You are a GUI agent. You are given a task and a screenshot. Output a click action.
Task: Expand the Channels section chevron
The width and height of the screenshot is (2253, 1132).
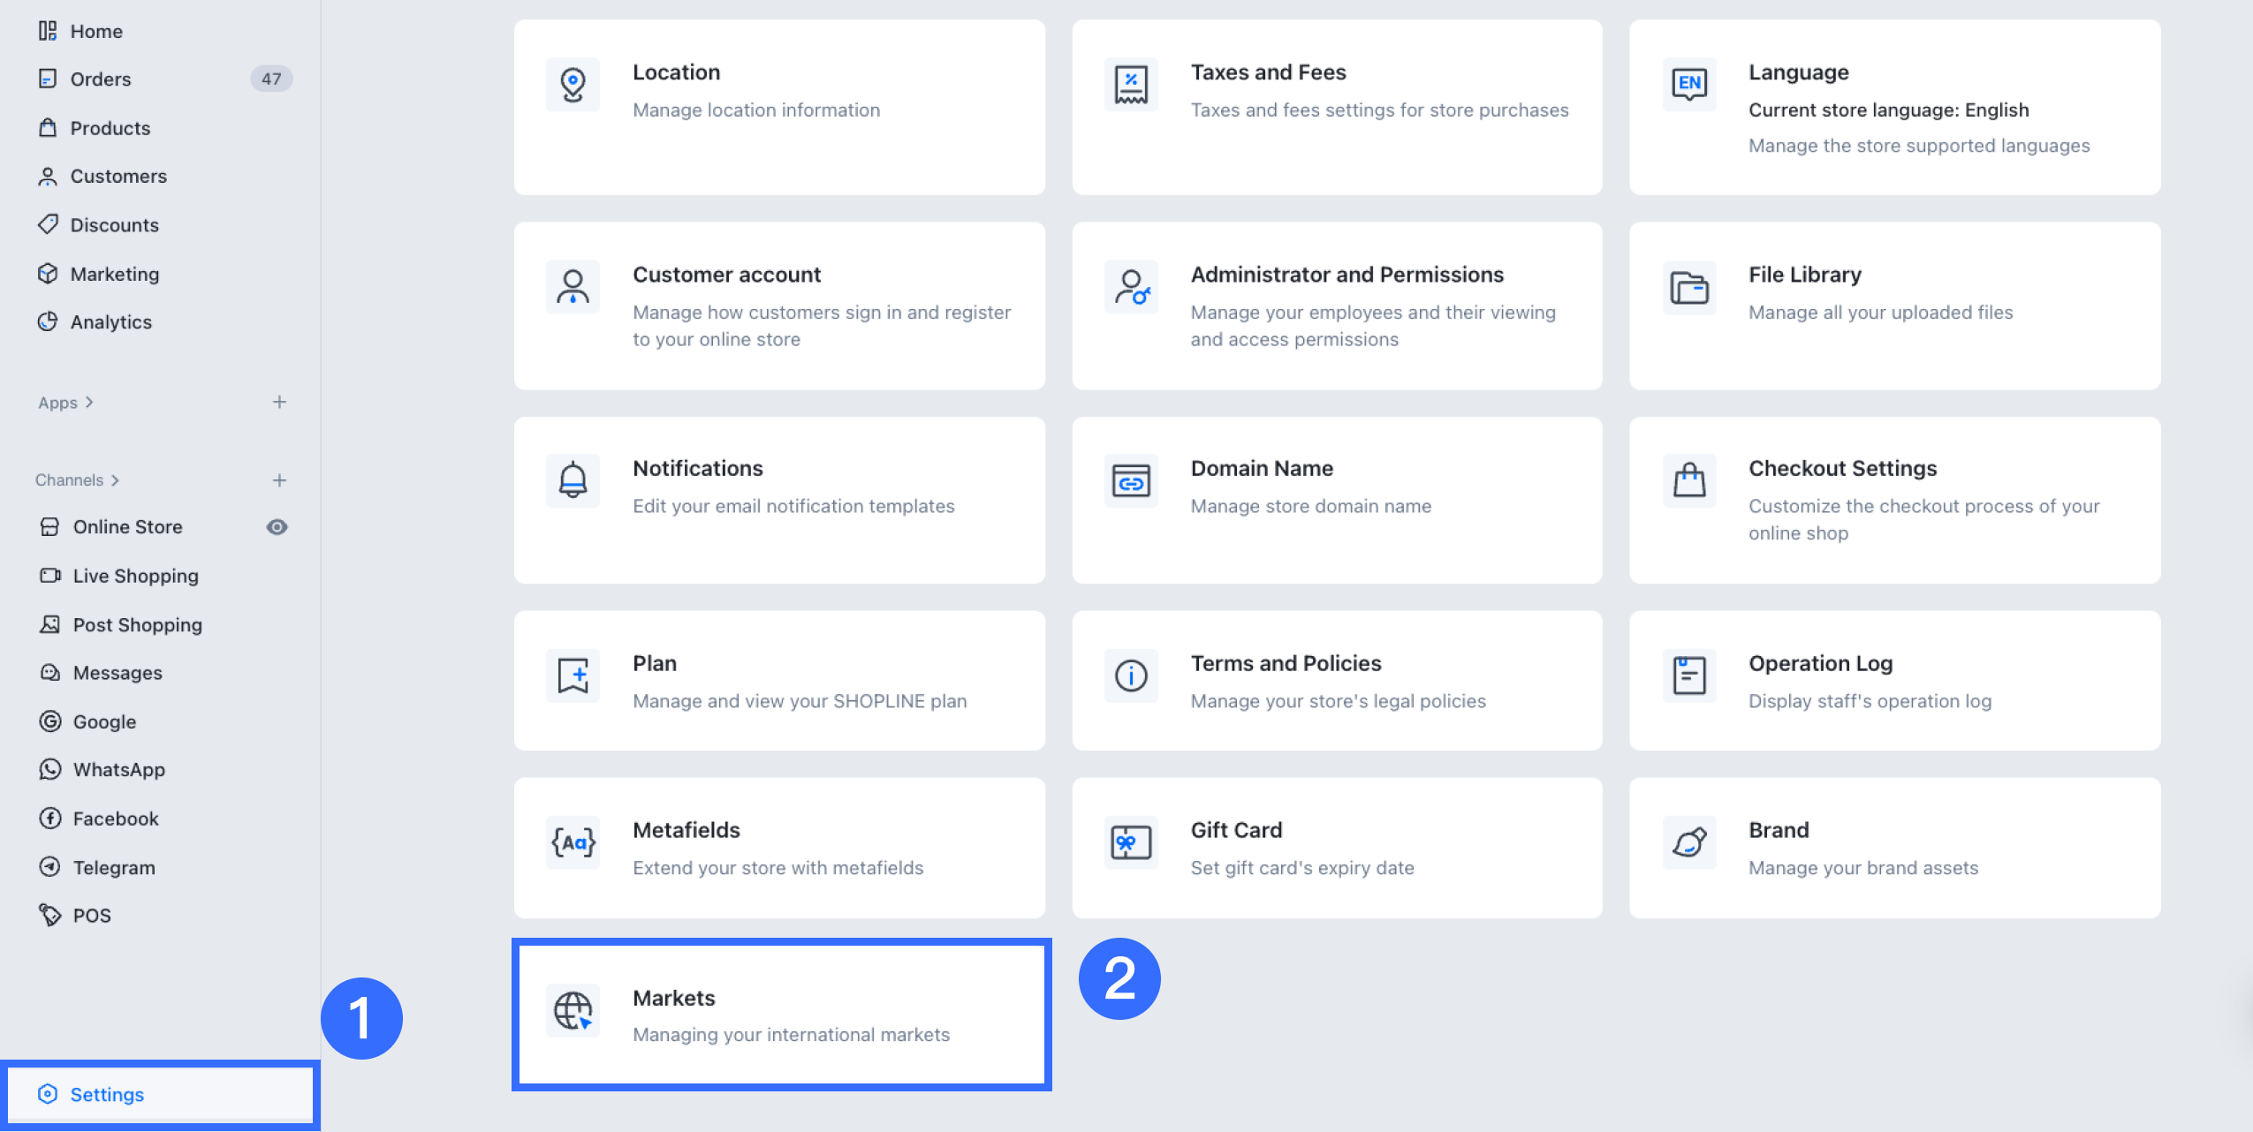115,480
